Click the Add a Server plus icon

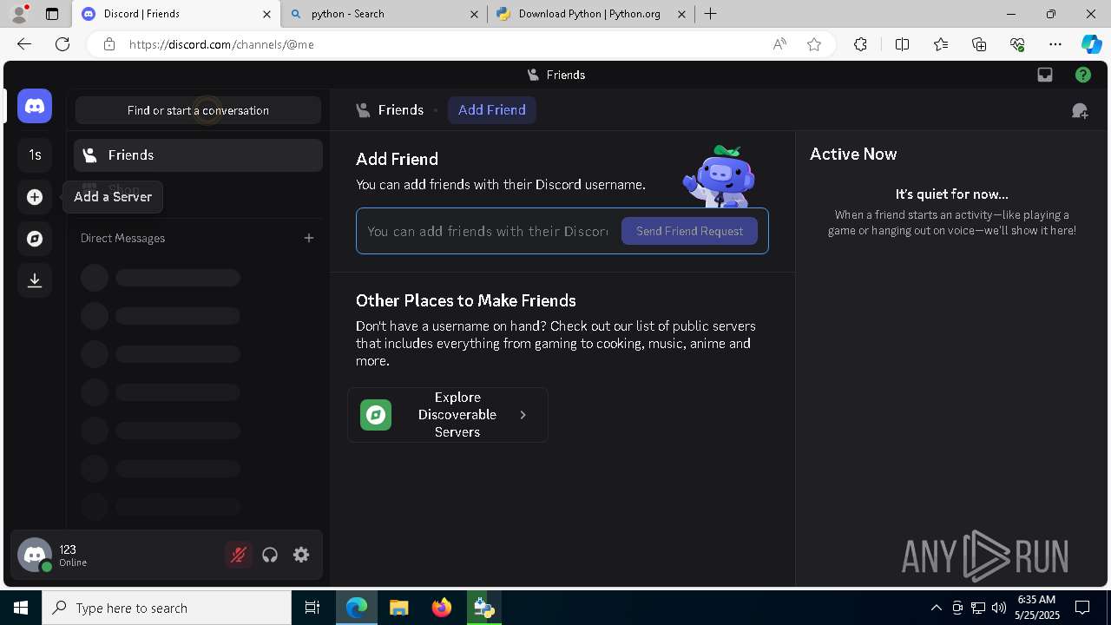[35, 197]
